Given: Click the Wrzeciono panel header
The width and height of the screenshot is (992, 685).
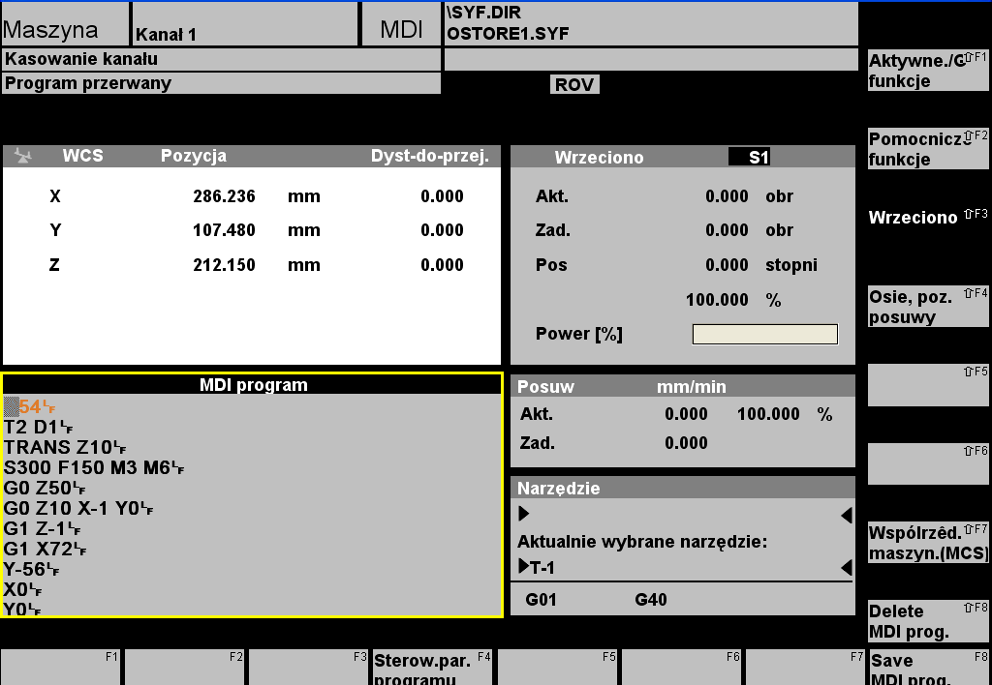Looking at the screenshot, I should point(683,157).
